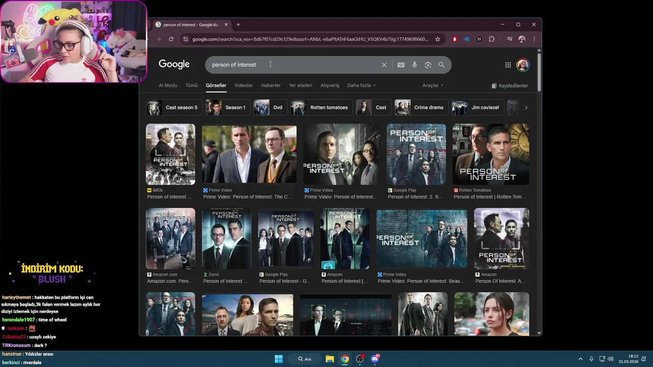Open the on-screen keyboard input tool
The width and height of the screenshot is (653, 367).
[x=401, y=65]
